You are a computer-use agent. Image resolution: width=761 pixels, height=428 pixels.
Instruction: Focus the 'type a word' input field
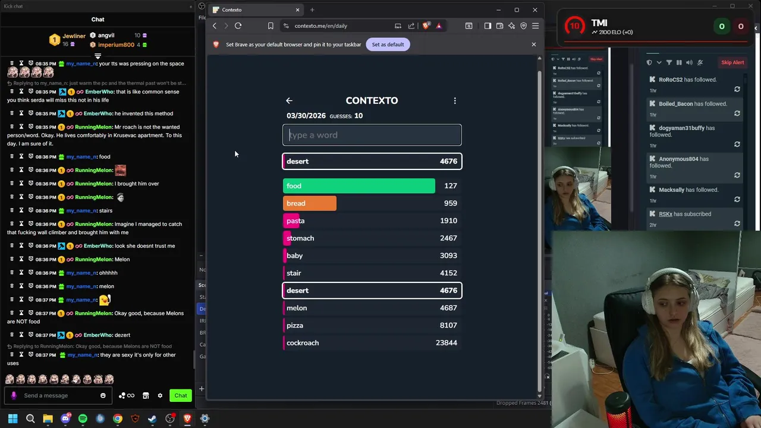pyautogui.click(x=372, y=135)
